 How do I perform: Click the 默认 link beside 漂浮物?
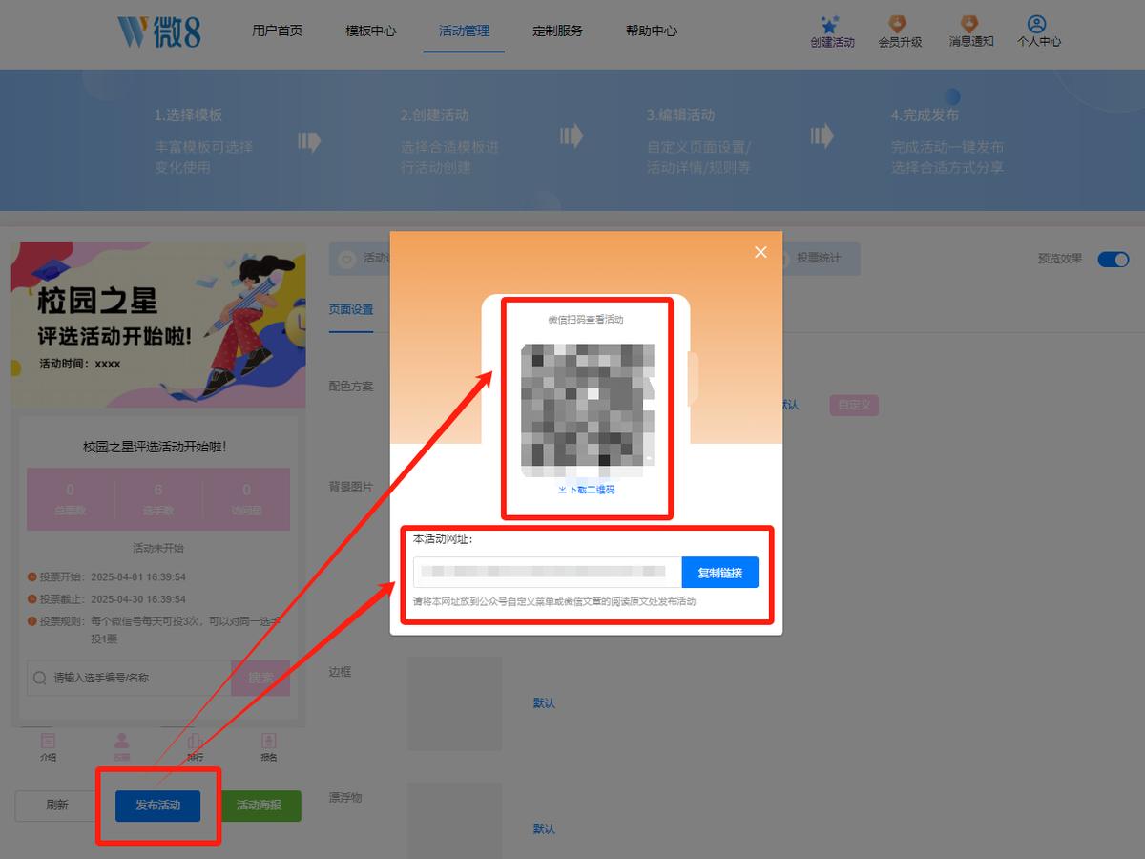coord(544,829)
